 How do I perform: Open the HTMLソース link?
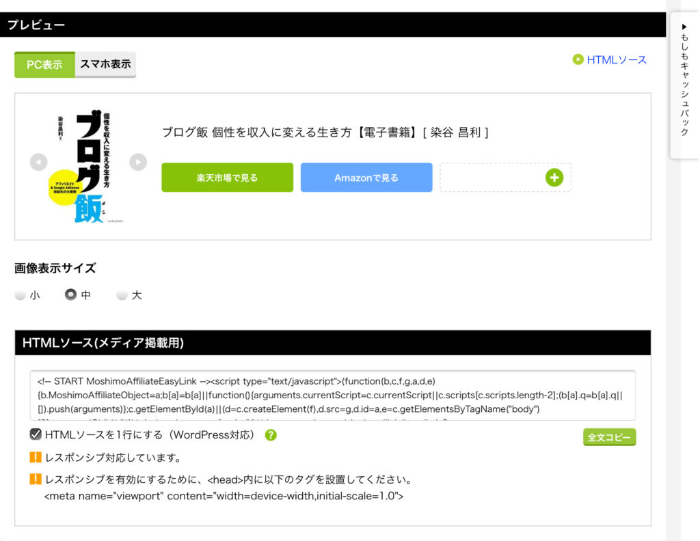click(x=617, y=59)
